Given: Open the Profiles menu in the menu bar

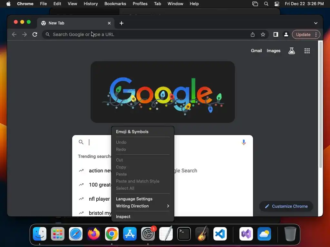Looking at the screenshot, I should [140, 4].
